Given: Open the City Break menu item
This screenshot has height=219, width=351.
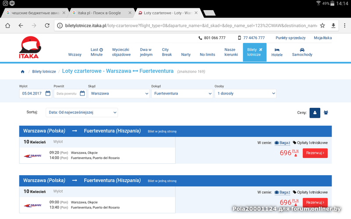Looking at the screenshot, I should pos(167,52).
